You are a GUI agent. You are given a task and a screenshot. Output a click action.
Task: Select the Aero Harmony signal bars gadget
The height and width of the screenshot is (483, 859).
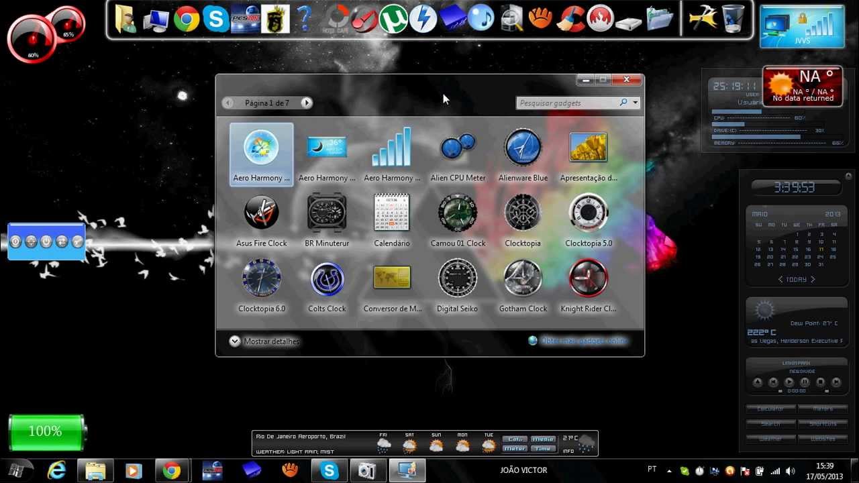point(392,155)
